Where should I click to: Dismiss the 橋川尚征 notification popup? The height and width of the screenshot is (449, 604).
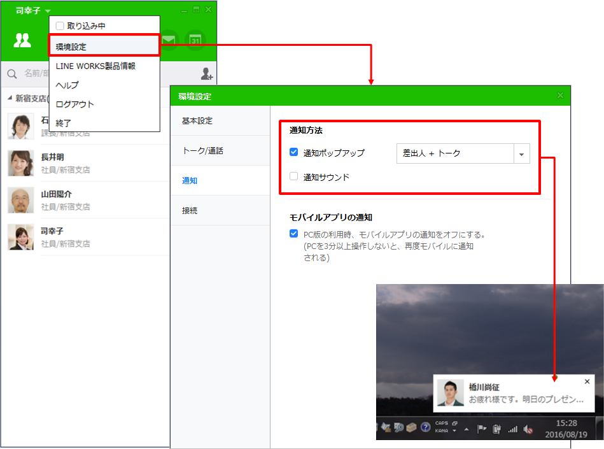[x=587, y=381]
